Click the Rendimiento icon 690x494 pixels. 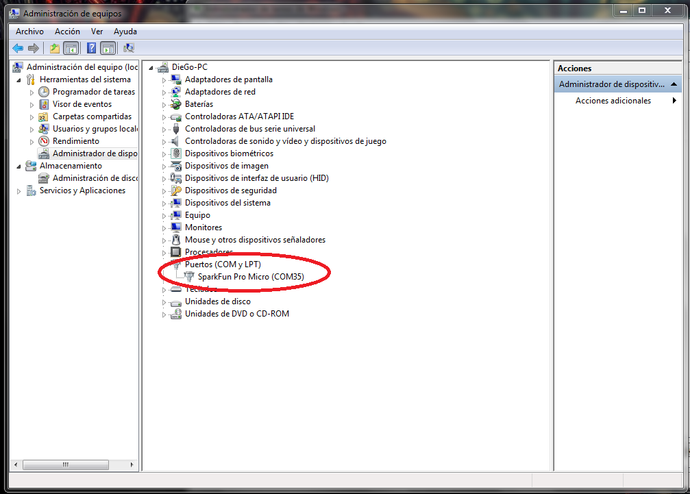pos(44,140)
